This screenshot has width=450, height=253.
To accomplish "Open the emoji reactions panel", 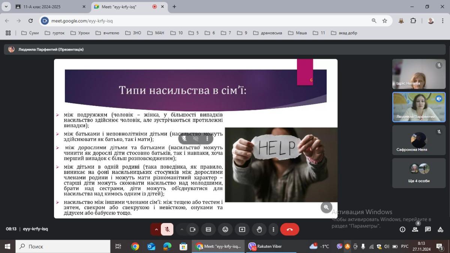I will coord(225,229).
